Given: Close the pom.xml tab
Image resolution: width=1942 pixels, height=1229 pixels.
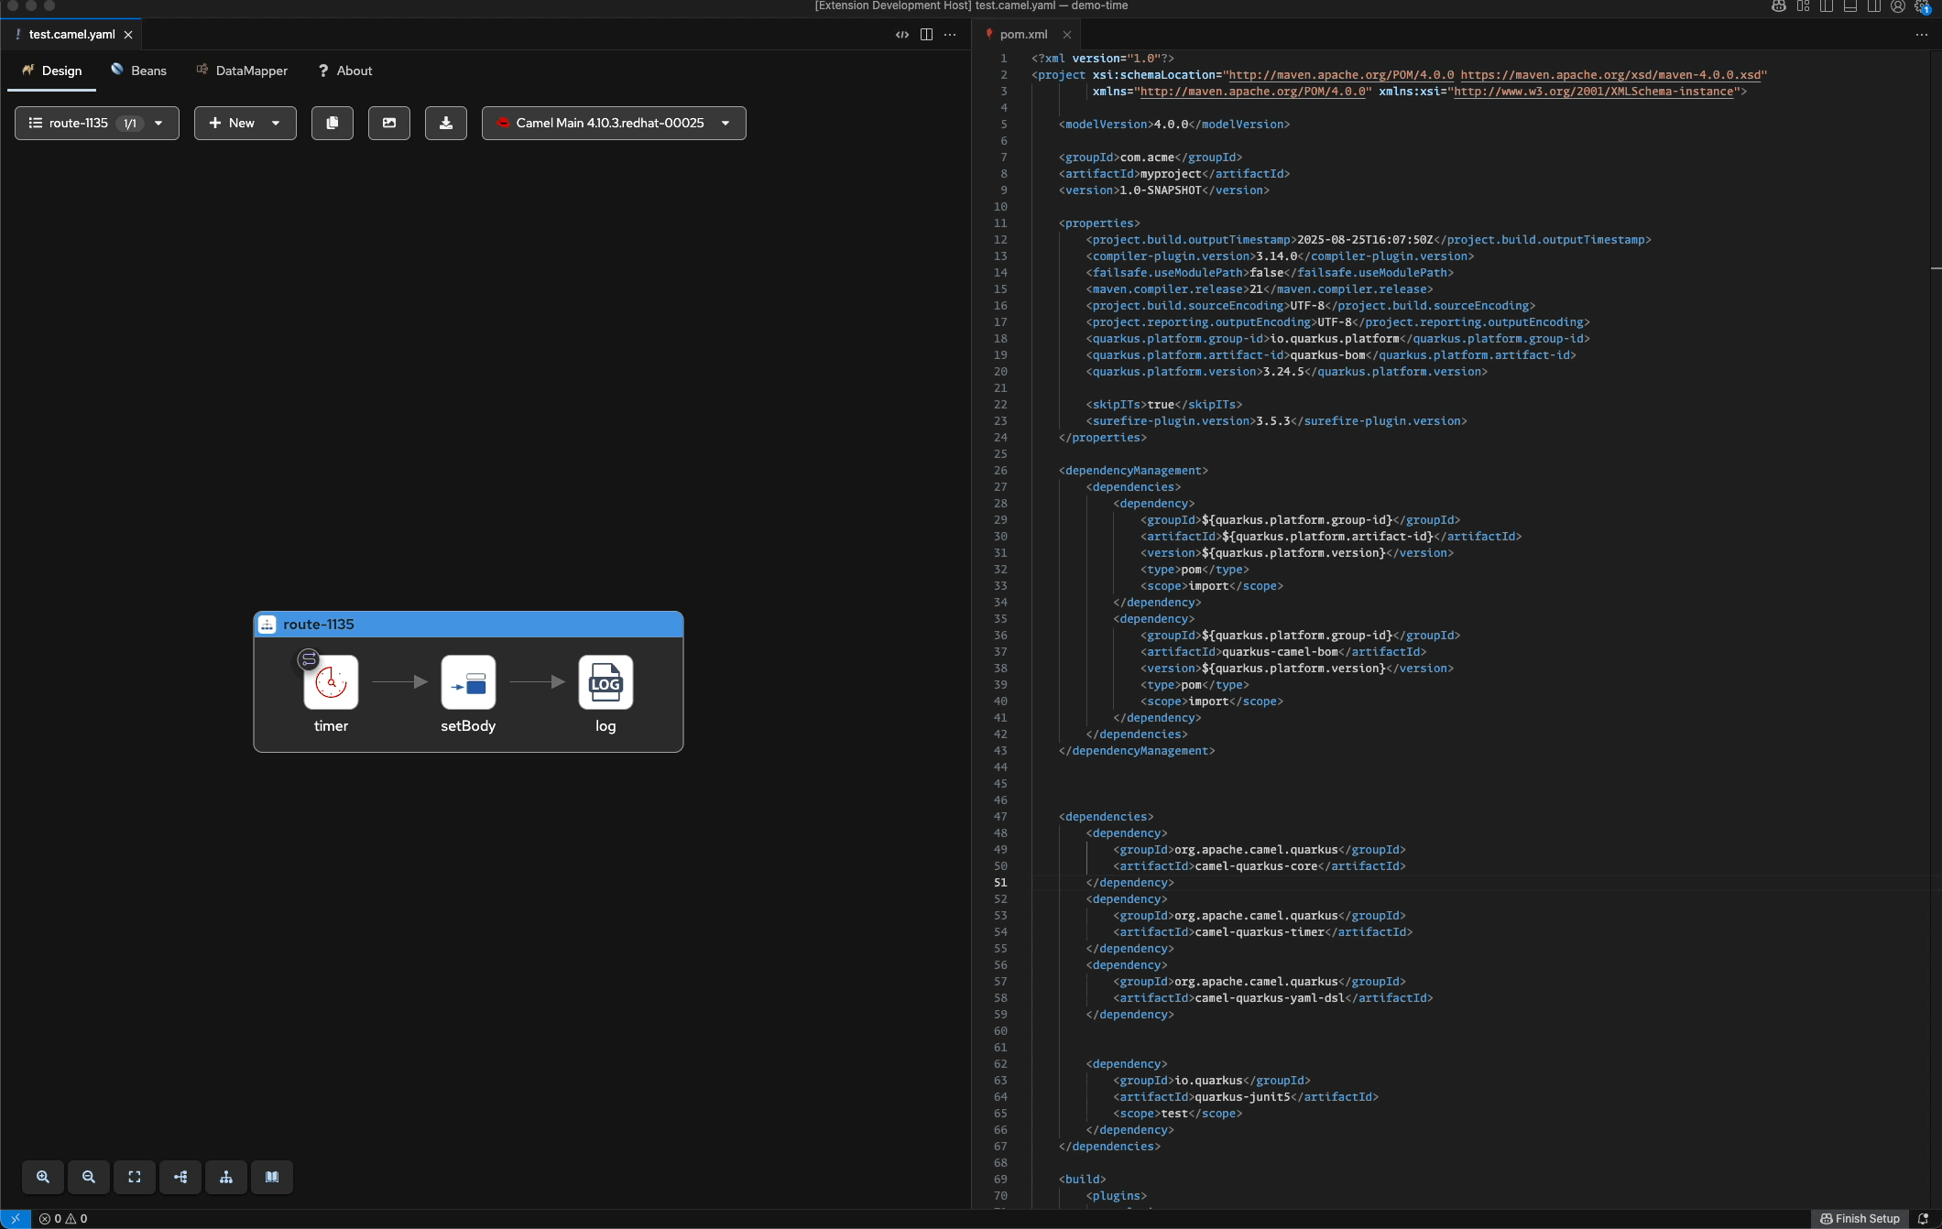Looking at the screenshot, I should pyautogui.click(x=1067, y=35).
